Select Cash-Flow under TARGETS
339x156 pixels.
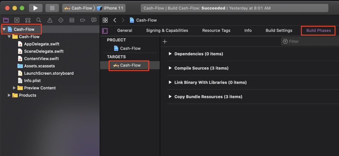130,65
